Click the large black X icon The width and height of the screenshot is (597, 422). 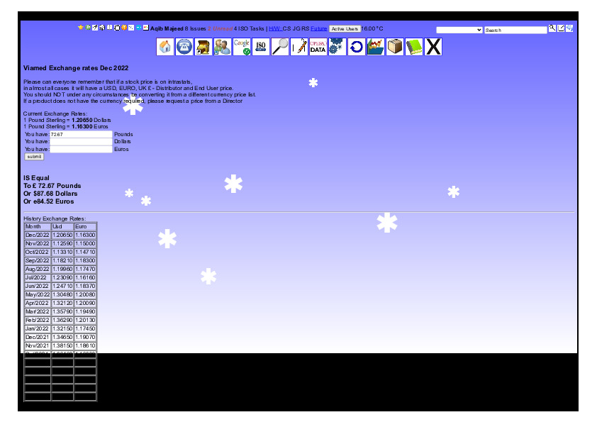coord(433,47)
